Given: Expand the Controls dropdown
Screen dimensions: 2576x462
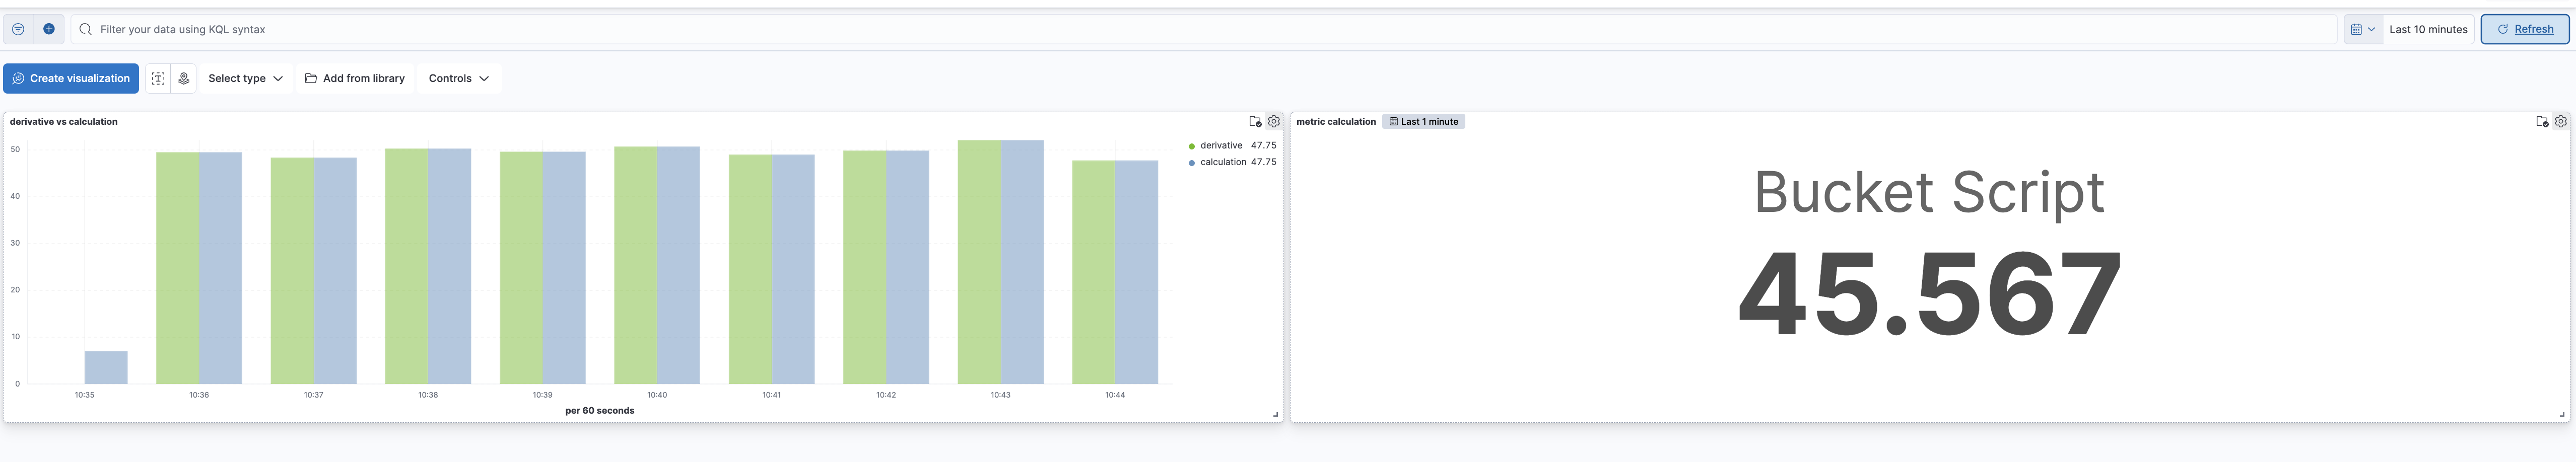Looking at the screenshot, I should coord(459,78).
